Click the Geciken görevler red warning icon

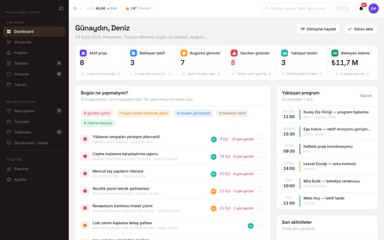(x=234, y=53)
